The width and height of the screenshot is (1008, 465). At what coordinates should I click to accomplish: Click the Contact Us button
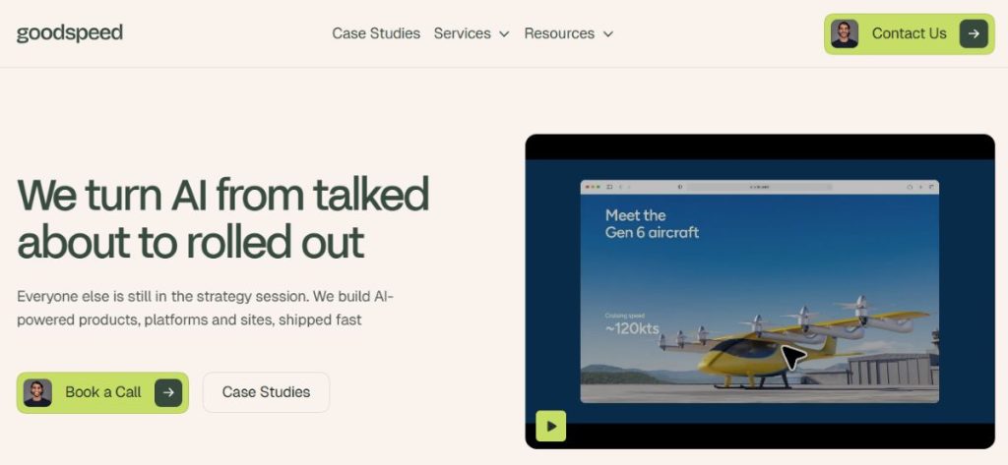tap(909, 33)
